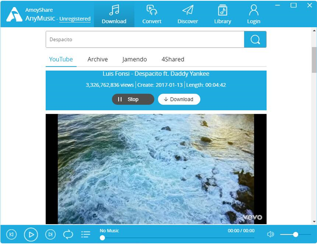Viewport: 317px width, 244px height.
Task: Maximize the AnyMusic window
Action: (294, 5)
